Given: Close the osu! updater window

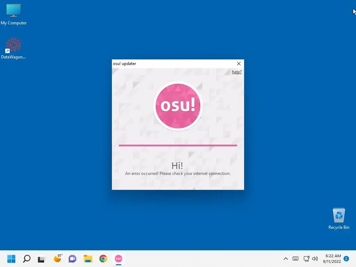Looking at the screenshot, I should click(x=239, y=64).
